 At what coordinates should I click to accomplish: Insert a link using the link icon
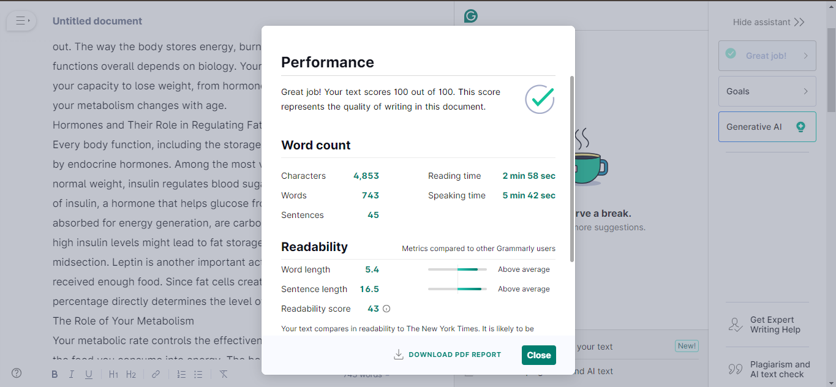156,374
